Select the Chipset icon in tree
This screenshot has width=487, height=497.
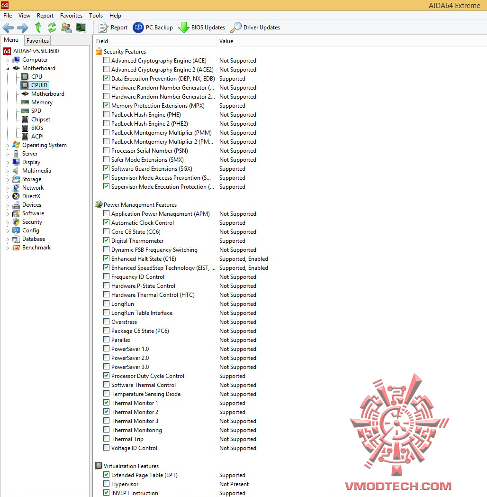click(25, 120)
